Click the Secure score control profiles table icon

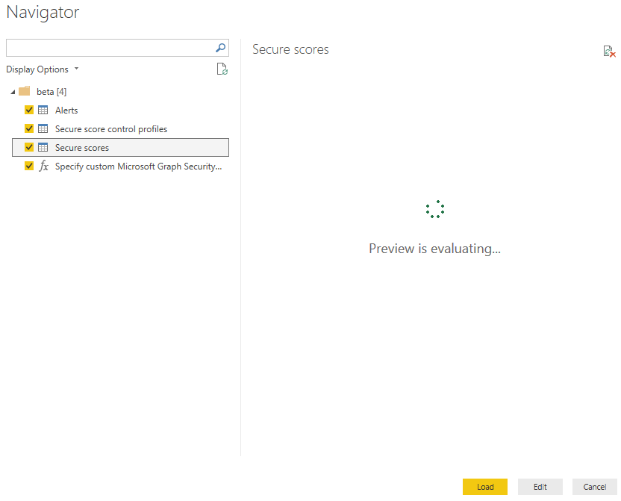tap(43, 128)
